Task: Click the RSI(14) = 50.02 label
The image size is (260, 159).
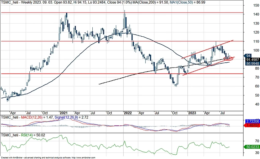Action: [x=33, y=135]
